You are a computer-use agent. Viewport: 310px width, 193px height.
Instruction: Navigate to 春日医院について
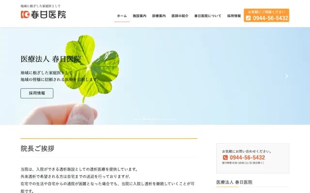(208, 16)
